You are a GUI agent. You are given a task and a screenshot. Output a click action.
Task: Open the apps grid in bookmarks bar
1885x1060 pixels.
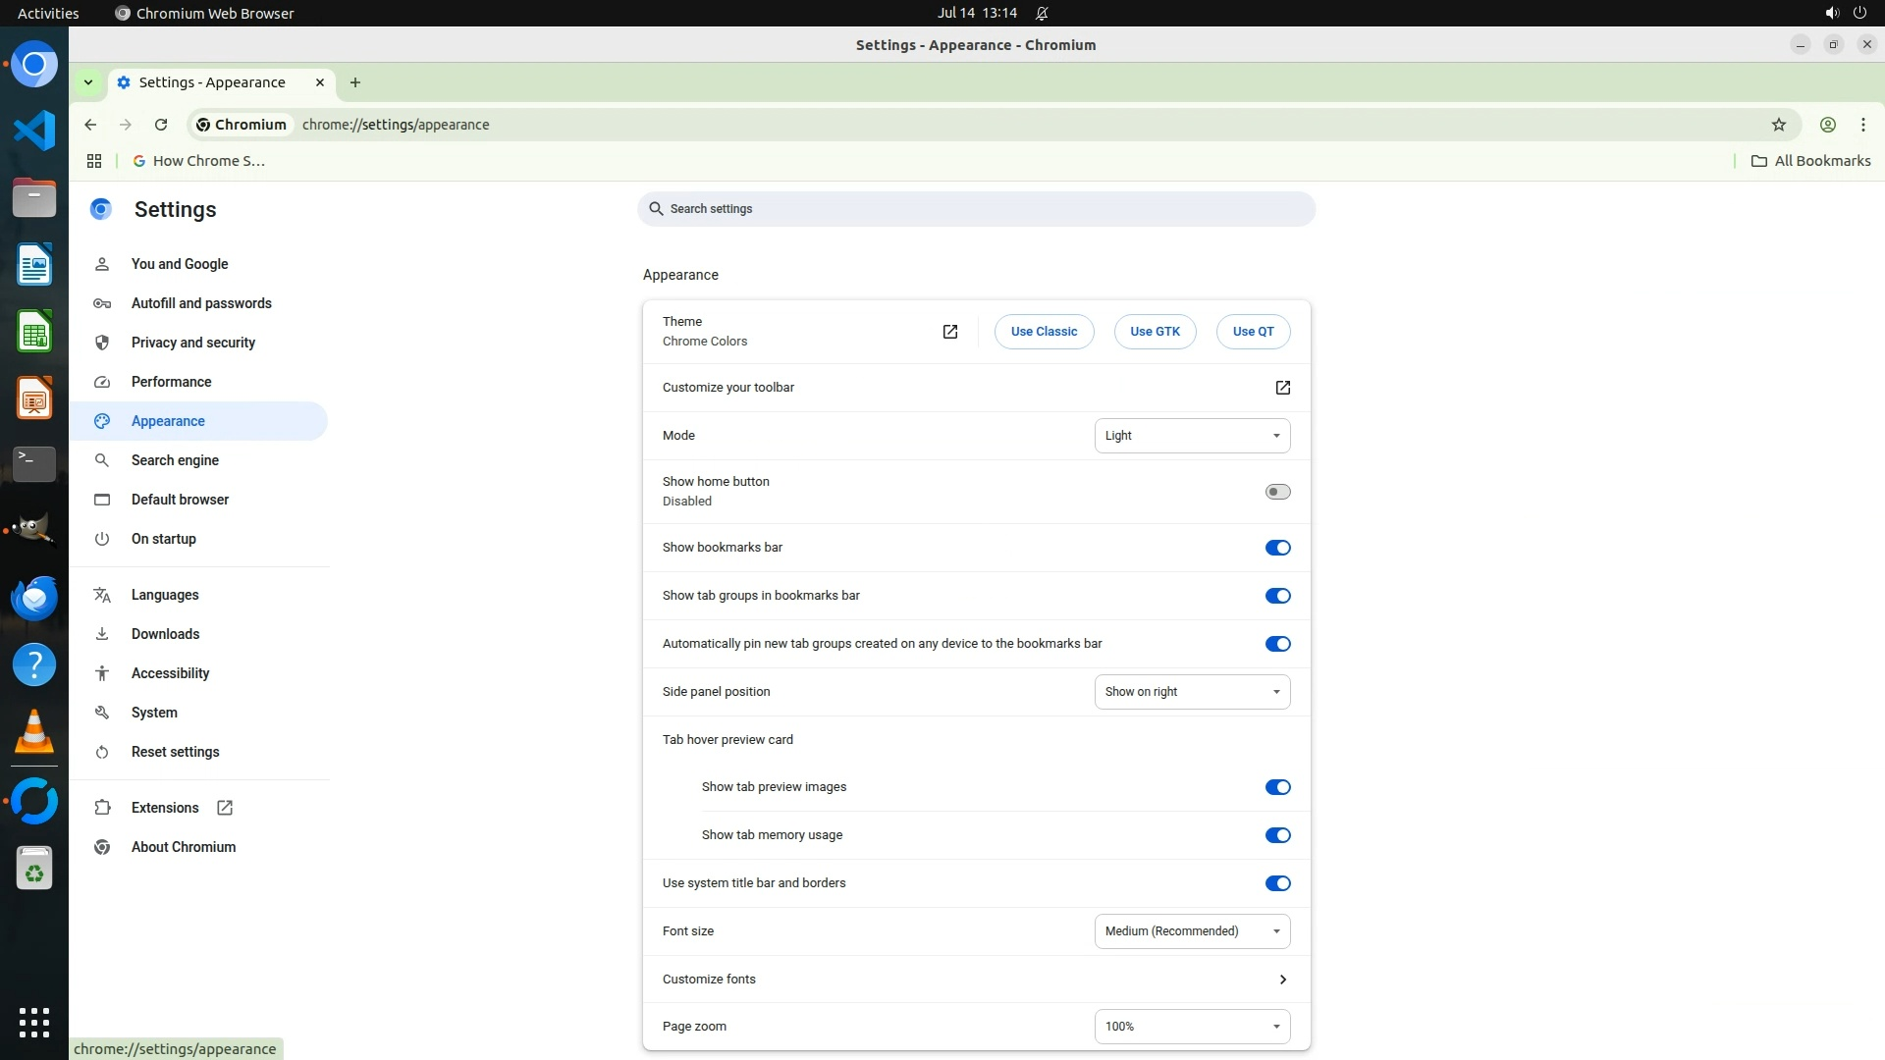point(94,161)
